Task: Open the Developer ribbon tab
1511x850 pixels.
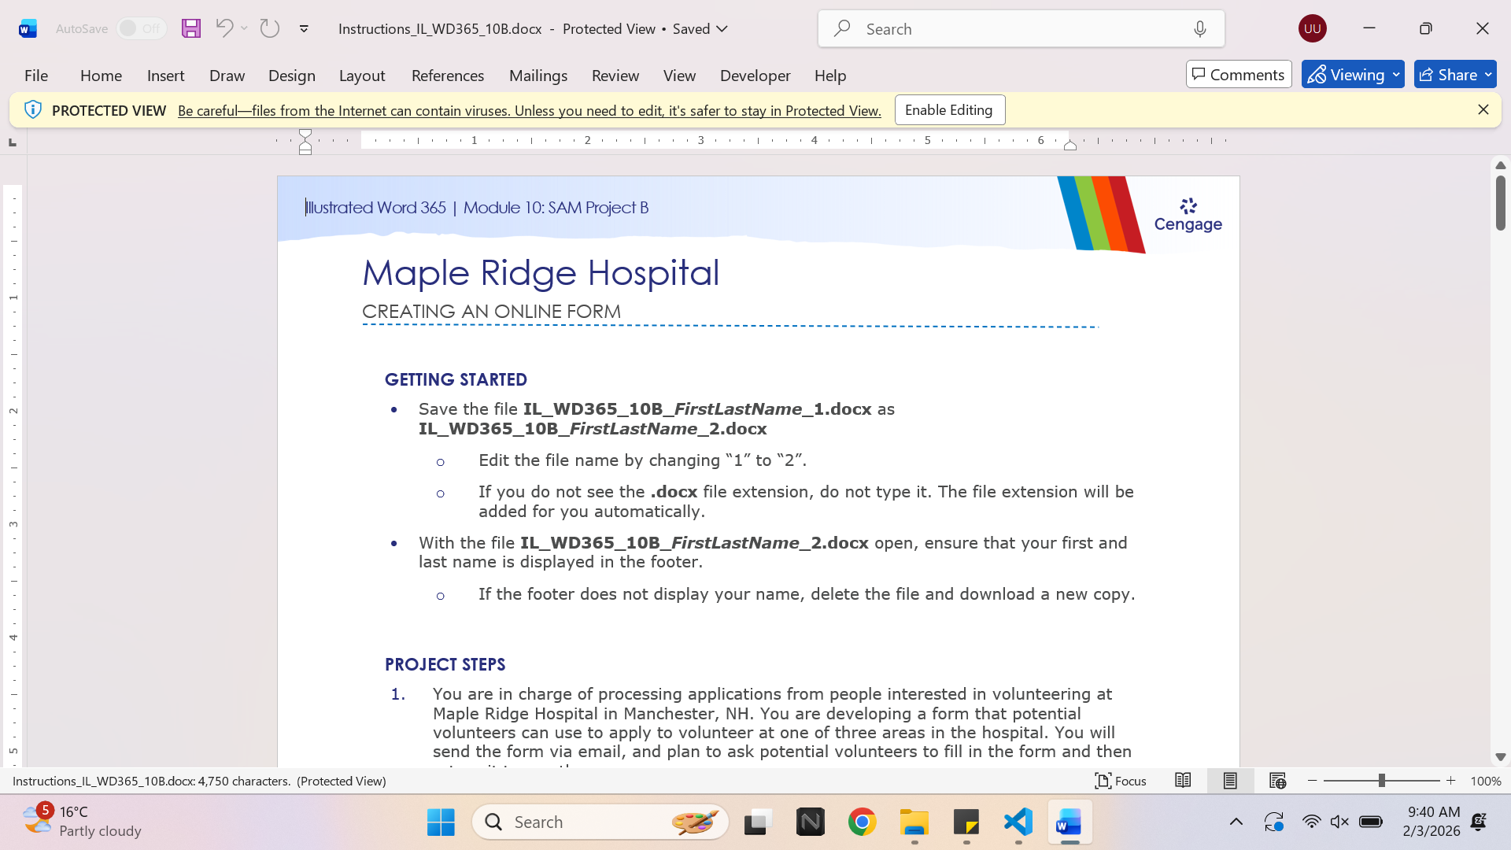Action: [755, 75]
